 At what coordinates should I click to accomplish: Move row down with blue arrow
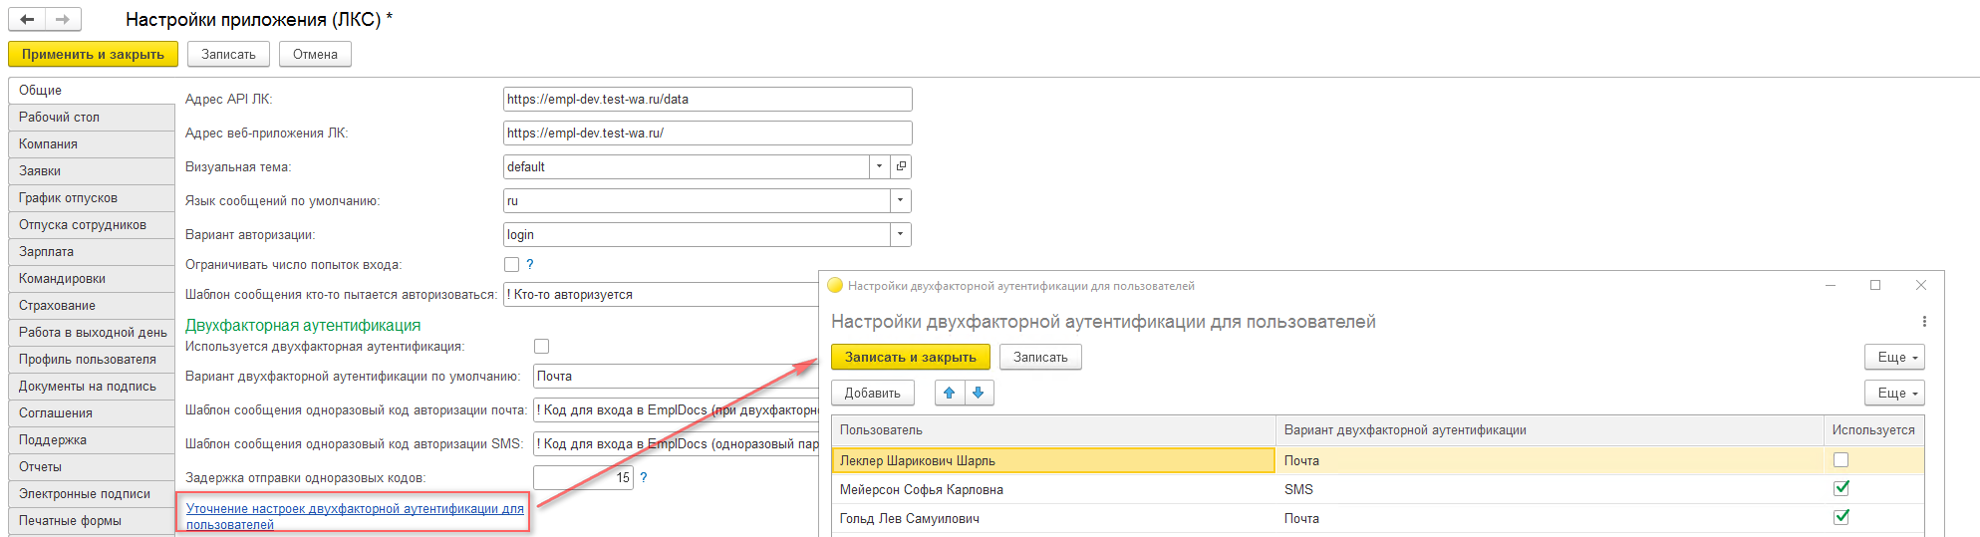tap(979, 393)
